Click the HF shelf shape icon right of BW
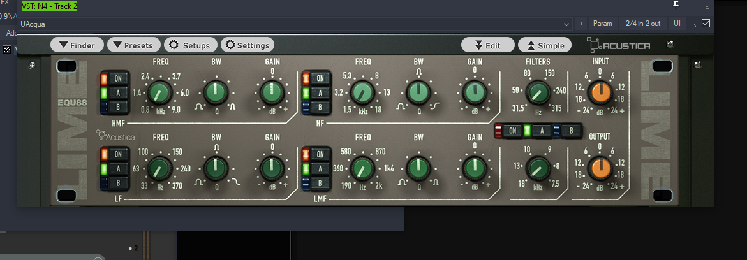 tap(436, 106)
